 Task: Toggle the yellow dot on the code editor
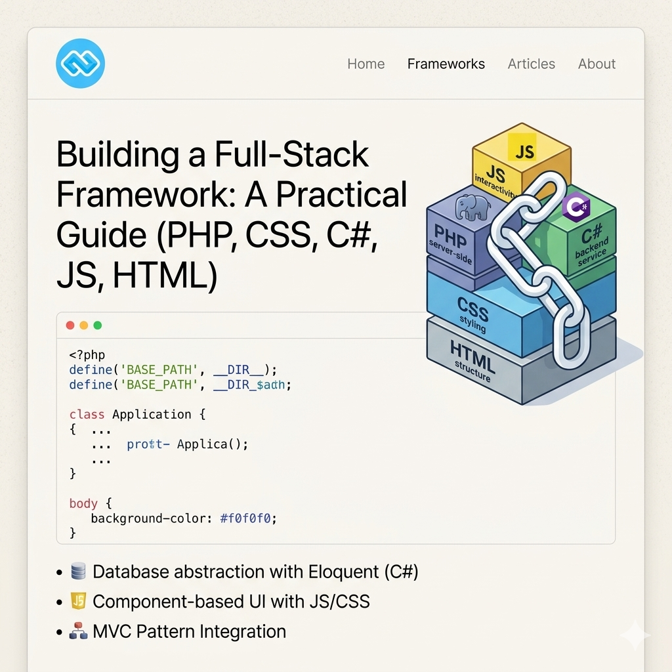click(83, 324)
